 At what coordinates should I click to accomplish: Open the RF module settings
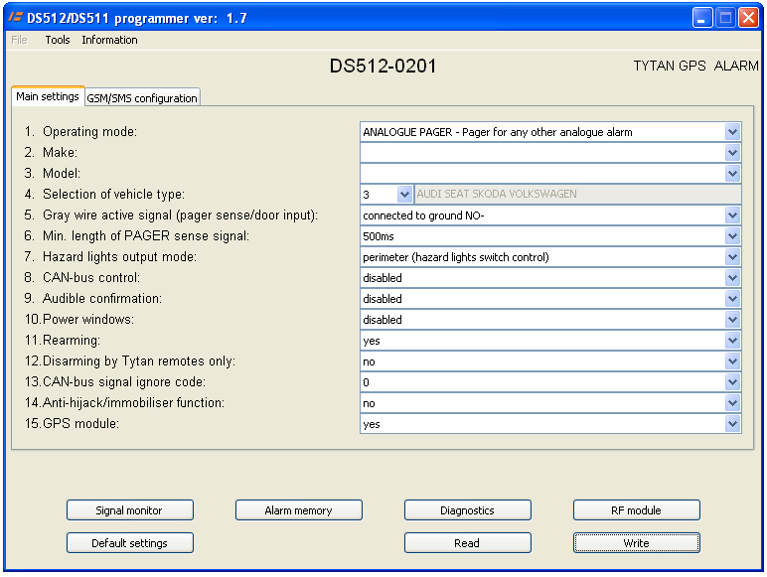[x=637, y=510]
